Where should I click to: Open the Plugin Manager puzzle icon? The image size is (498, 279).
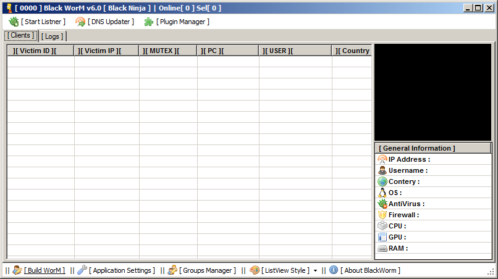tap(149, 22)
